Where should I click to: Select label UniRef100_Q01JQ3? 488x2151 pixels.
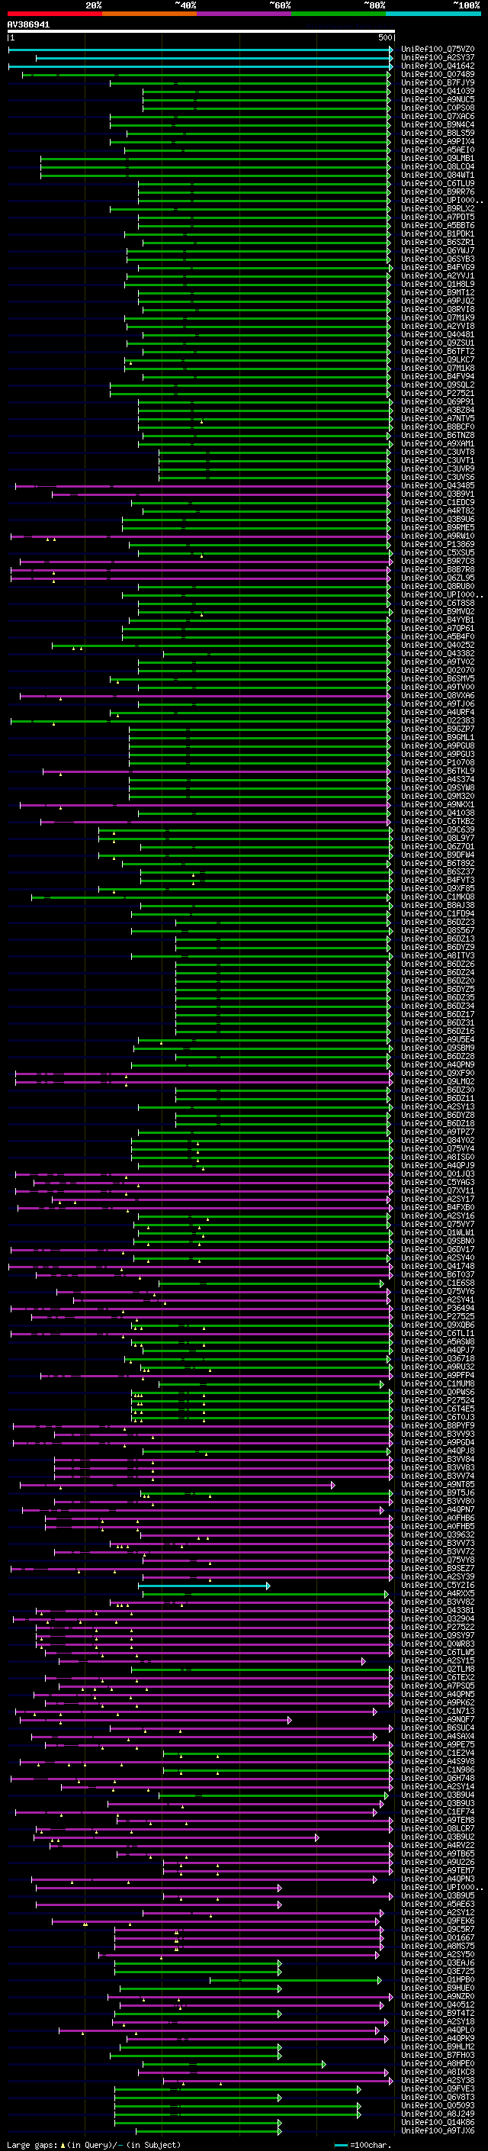click(x=438, y=1174)
